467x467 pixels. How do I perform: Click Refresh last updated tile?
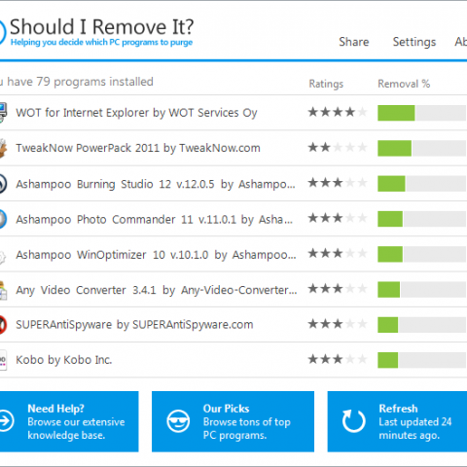pos(397,421)
